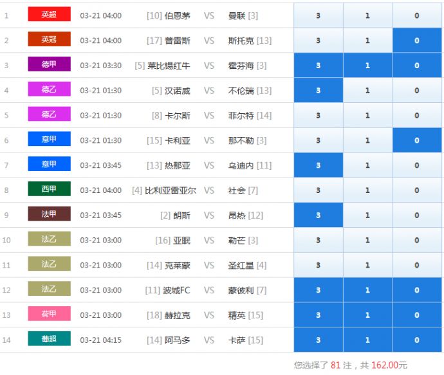Screen dimensions: 444x375
Task: Toggle the 0 option for 波城FC vs 蒙彼利
Action: [x=416, y=290]
